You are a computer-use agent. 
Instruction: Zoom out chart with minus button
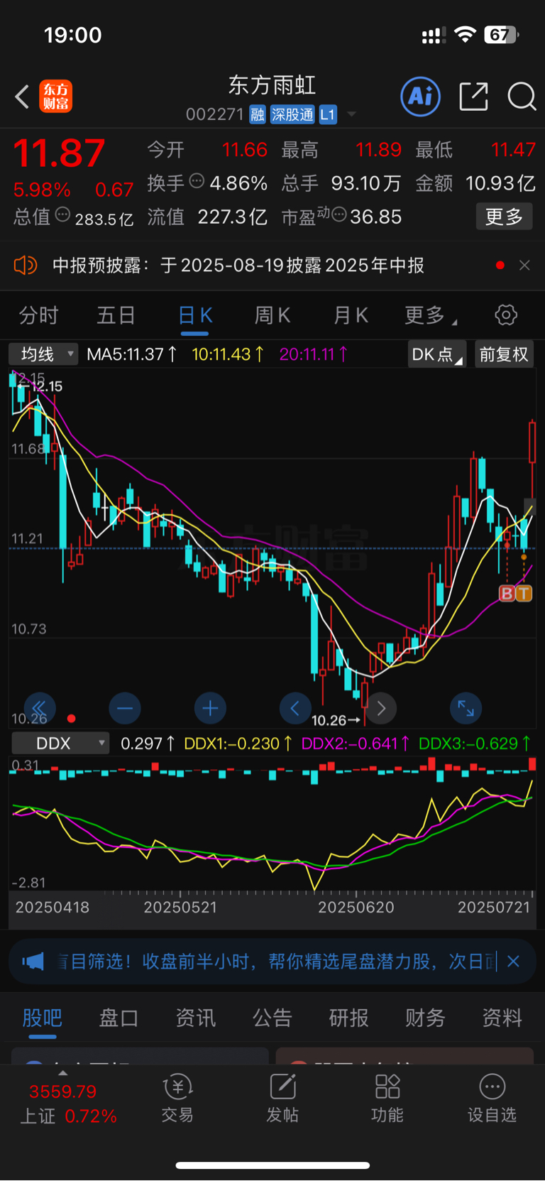[x=125, y=708]
